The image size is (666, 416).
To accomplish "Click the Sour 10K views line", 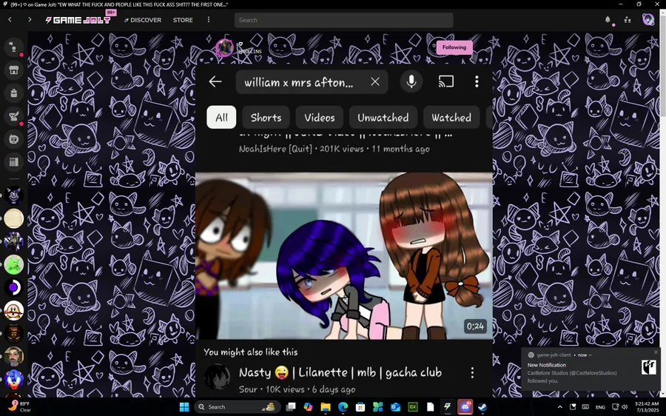I will point(297,389).
